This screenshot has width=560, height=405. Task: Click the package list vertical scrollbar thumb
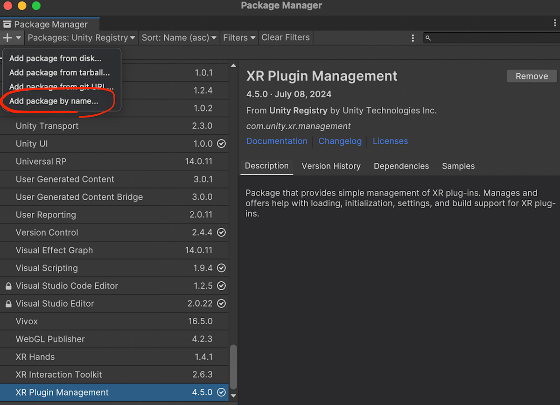pyautogui.click(x=233, y=366)
